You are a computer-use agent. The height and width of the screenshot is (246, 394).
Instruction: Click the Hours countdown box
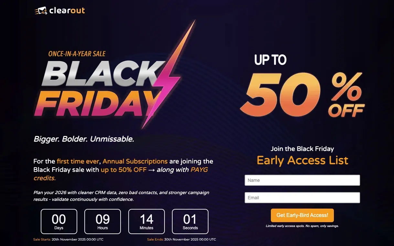click(x=102, y=221)
